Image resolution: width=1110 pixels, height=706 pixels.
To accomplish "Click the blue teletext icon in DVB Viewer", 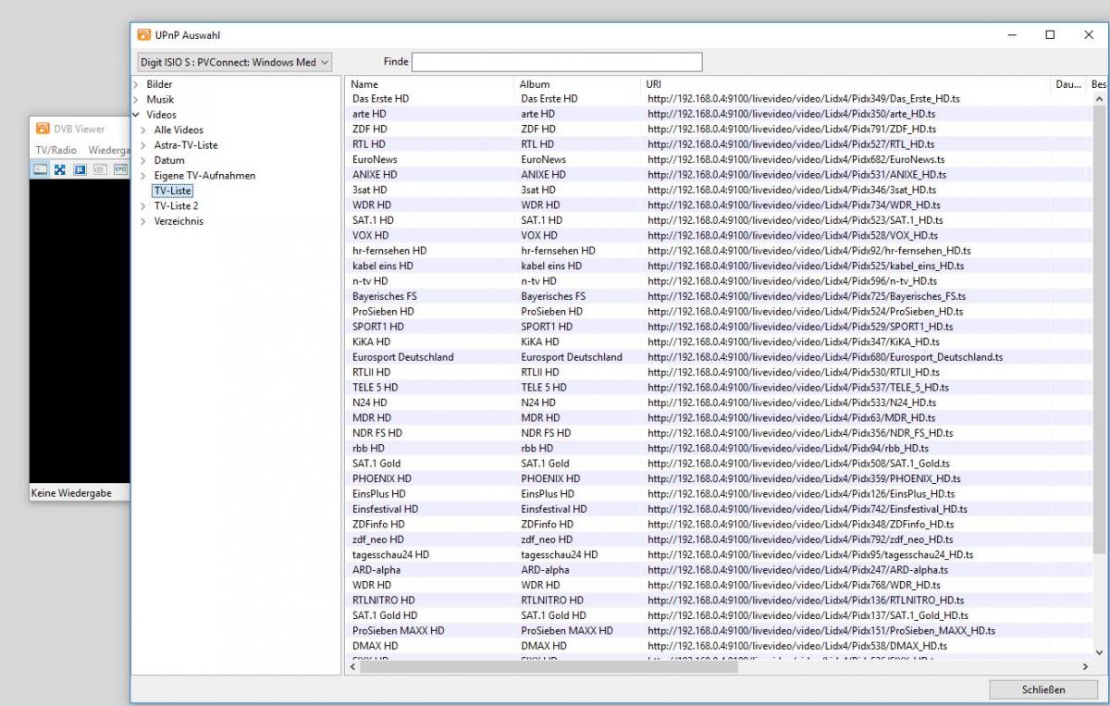I will pos(80,169).
